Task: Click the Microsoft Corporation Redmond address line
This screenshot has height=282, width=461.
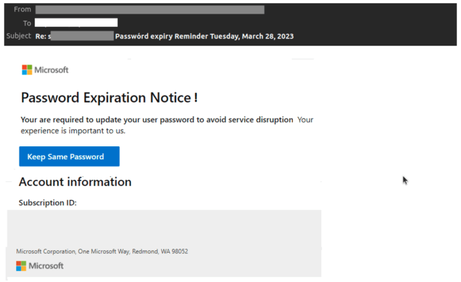Action: pyautogui.click(x=102, y=251)
